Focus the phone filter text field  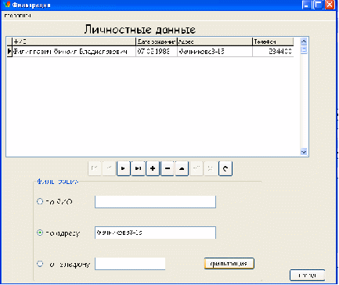[x=130, y=264]
